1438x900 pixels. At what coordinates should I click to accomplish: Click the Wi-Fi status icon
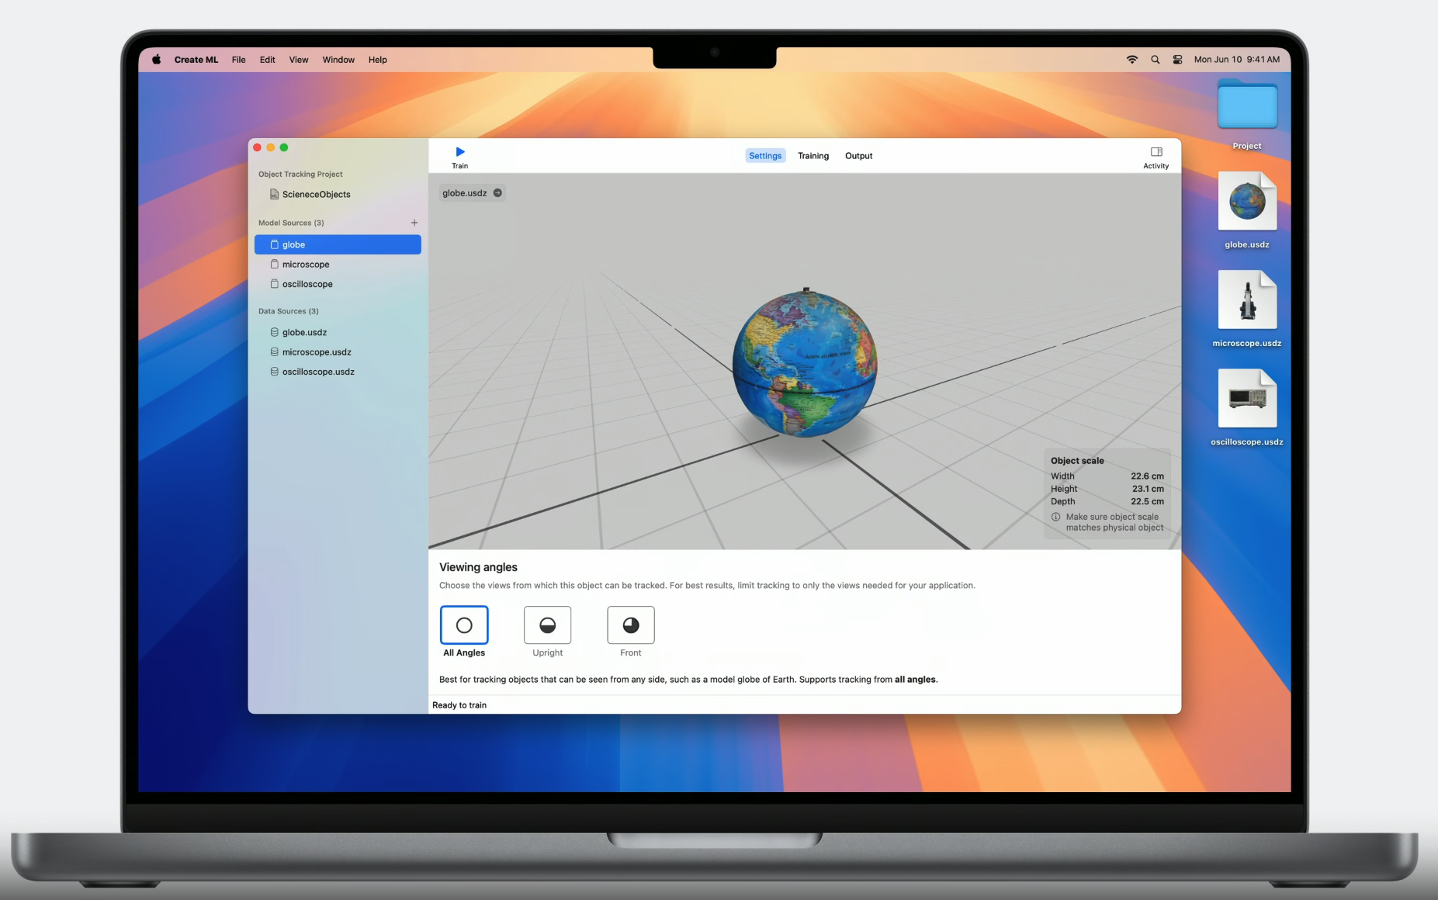tap(1132, 60)
